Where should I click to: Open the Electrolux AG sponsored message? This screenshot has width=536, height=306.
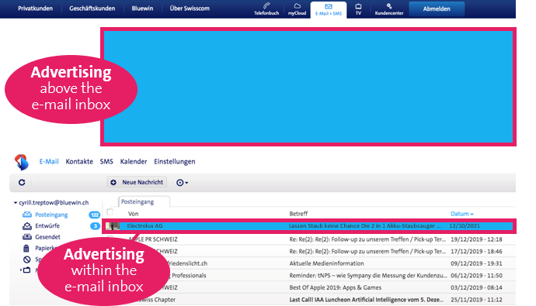[309, 226]
